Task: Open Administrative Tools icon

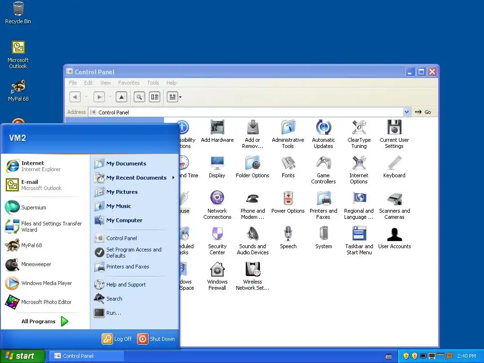Action: pos(288,134)
